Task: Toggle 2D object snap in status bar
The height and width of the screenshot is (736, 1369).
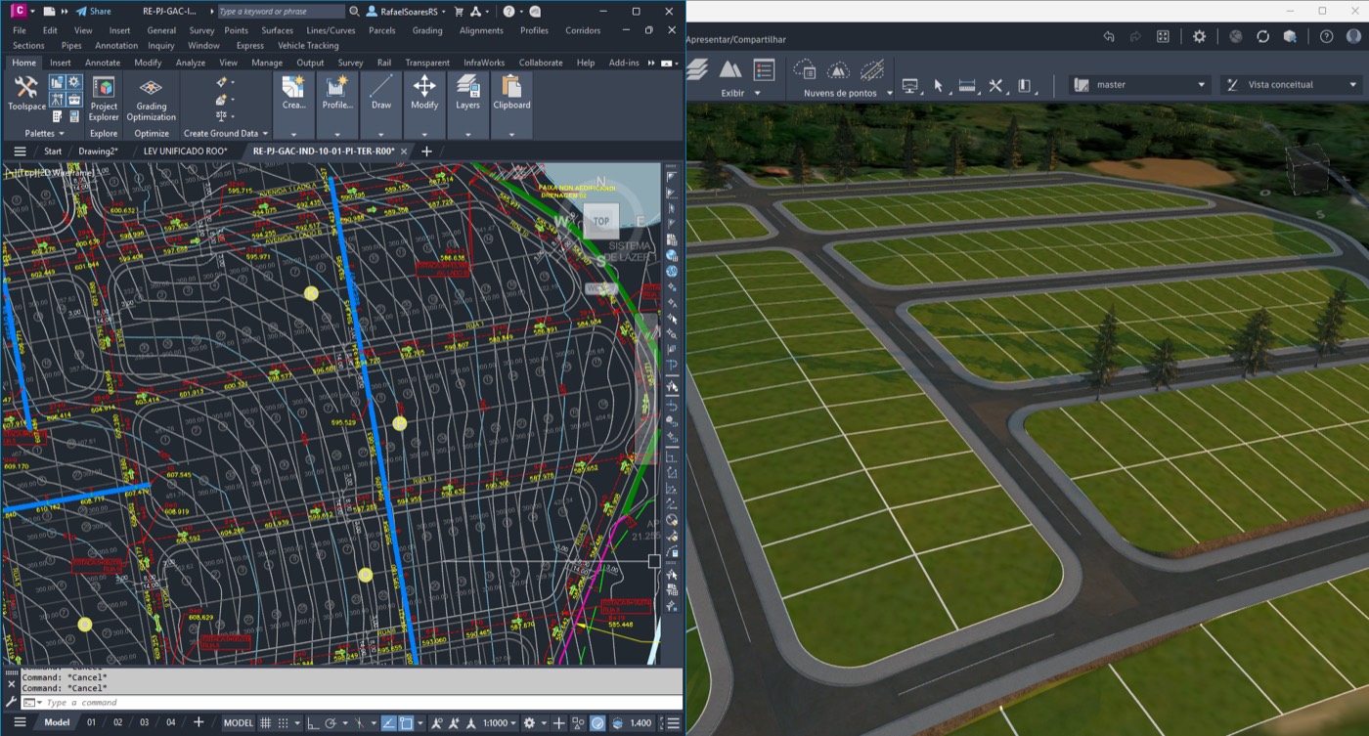Action: click(406, 723)
